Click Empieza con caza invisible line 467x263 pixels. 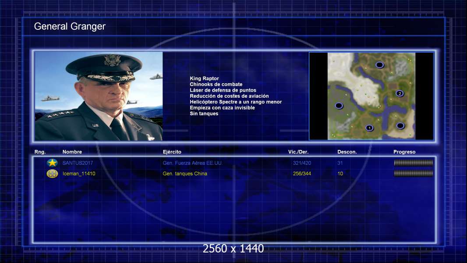point(222,107)
